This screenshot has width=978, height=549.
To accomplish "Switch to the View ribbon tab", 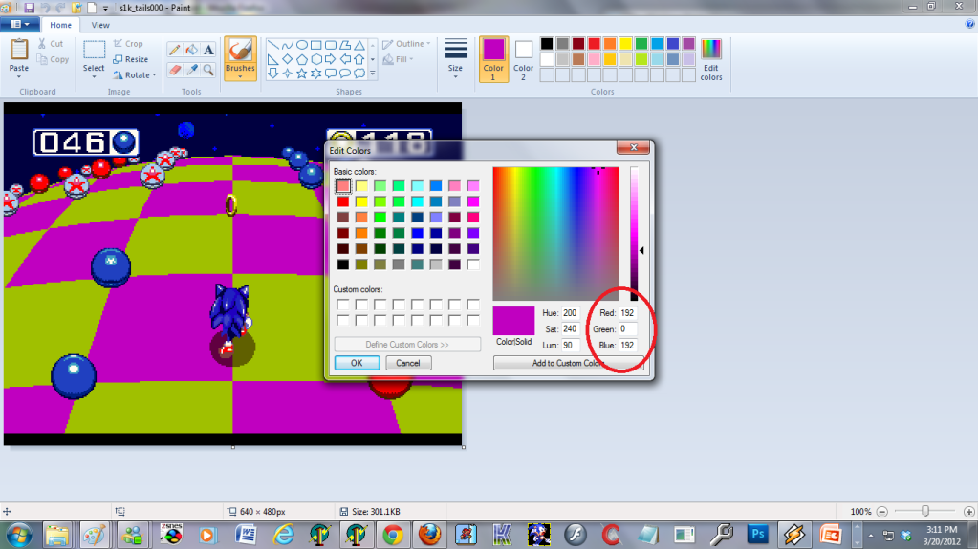I will pos(100,25).
